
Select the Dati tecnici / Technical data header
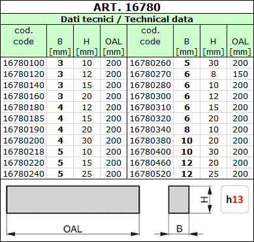[127, 19]
